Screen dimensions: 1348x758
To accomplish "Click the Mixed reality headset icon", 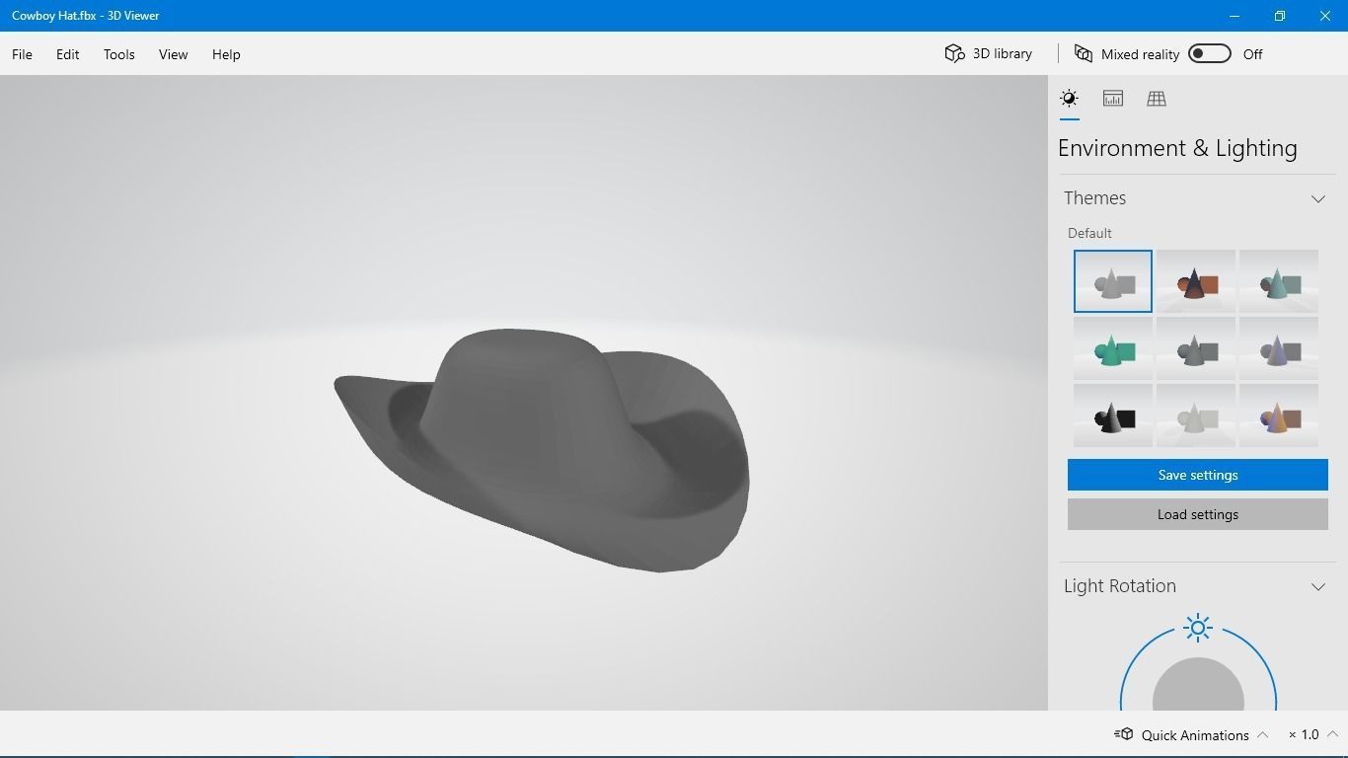I will click(x=1084, y=53).
